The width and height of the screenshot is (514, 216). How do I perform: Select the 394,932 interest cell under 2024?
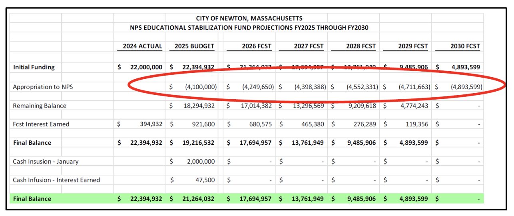151,124
